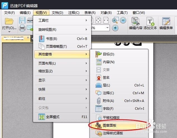The width and height of the screenshot is (177, 138).
Task: Open the Signatures (签名) pane
Action: (x=119, y=77)
